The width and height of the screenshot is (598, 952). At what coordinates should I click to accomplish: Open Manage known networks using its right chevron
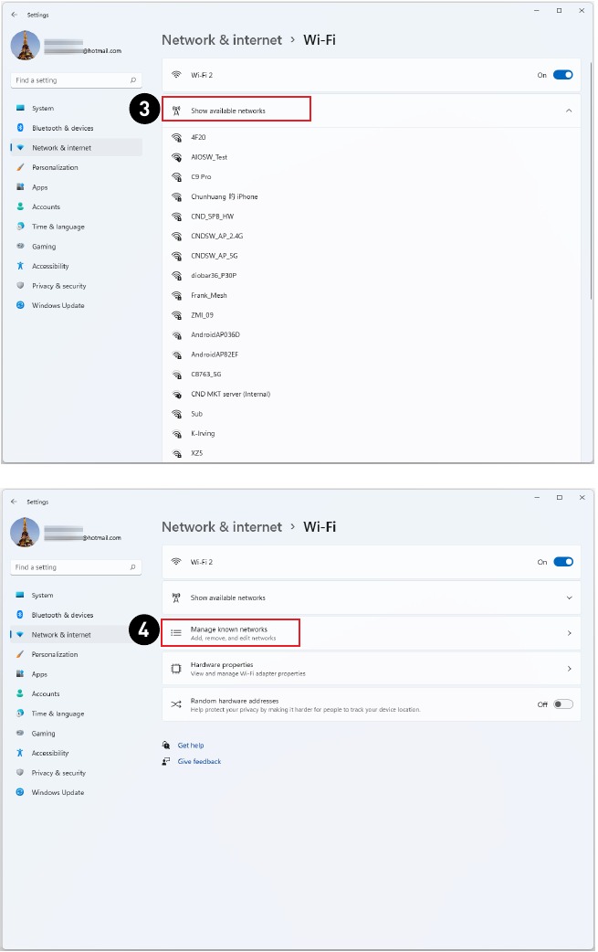pos(569,633)
